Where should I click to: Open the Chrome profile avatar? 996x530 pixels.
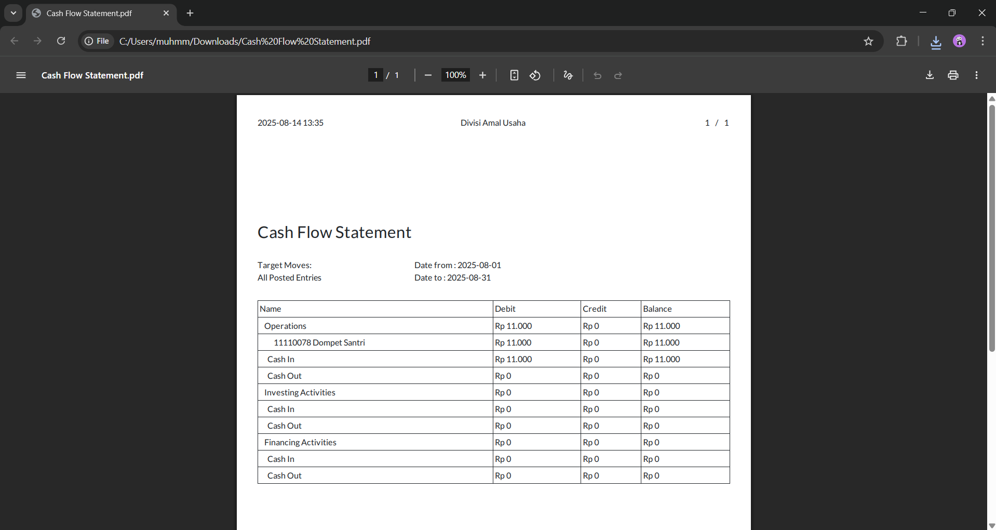click(x=959, y=42)
